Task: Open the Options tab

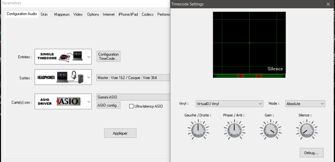Action: 93,15
